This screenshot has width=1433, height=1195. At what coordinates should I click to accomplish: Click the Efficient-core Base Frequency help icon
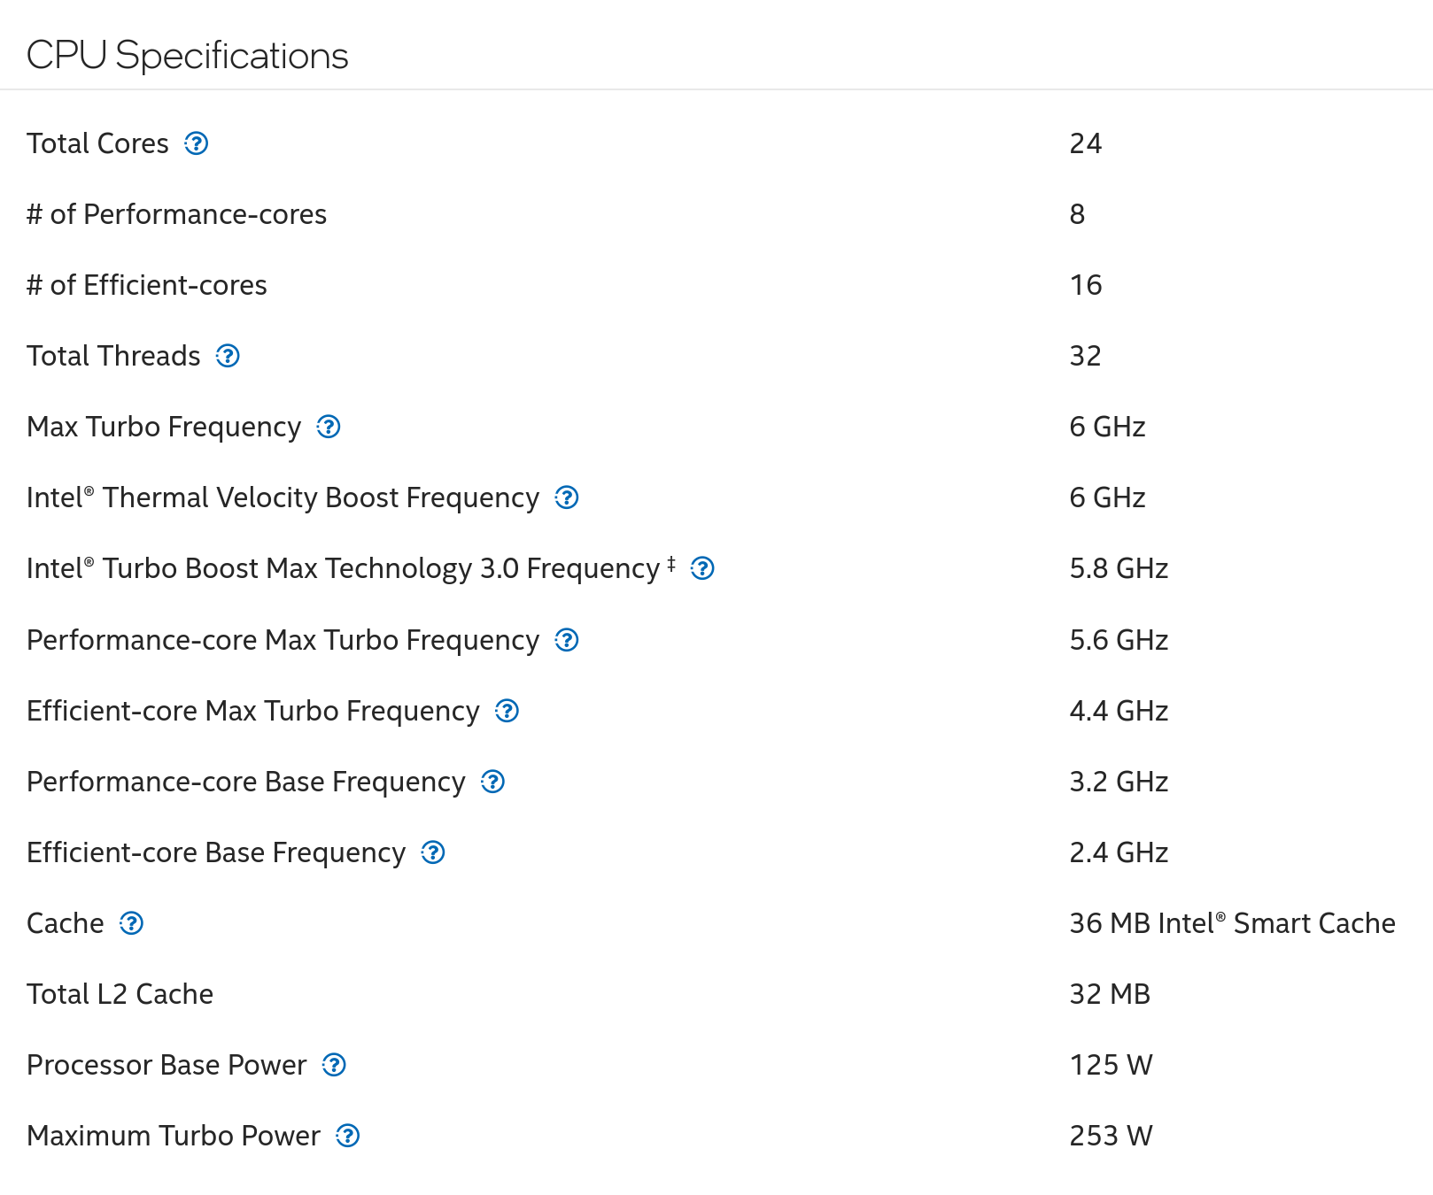[x=433, y=852]
